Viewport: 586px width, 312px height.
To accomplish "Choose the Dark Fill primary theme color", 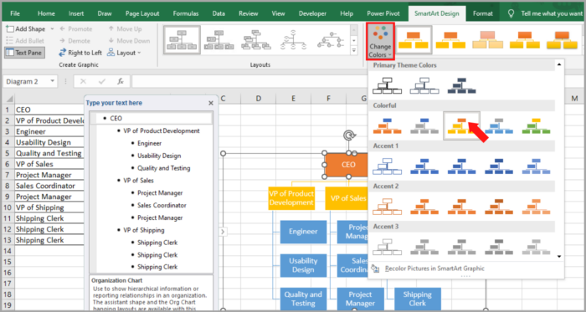I will coord(462,85).
